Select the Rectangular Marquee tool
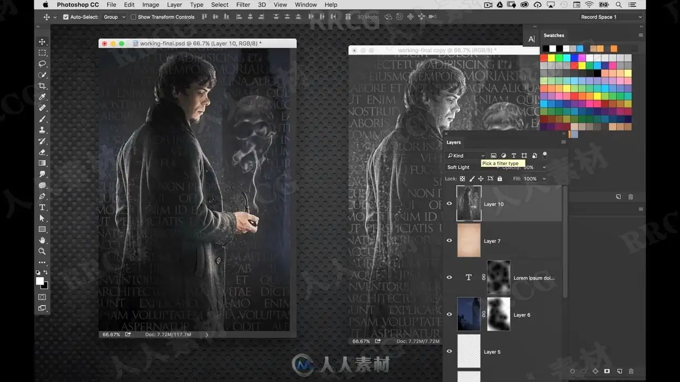The height and width of the screenshot is (382, 680). (42, 53)
